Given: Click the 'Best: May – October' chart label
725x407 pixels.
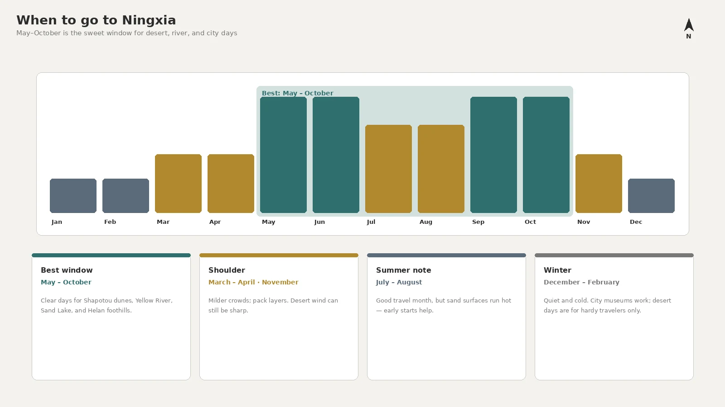Looking at the screenshot, I should click(x=297, y=93).
